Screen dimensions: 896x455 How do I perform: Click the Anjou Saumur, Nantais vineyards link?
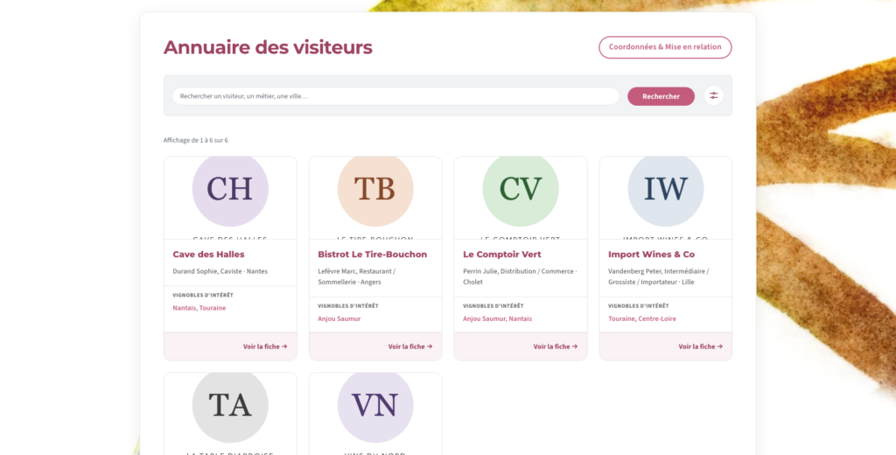point(497,319)
